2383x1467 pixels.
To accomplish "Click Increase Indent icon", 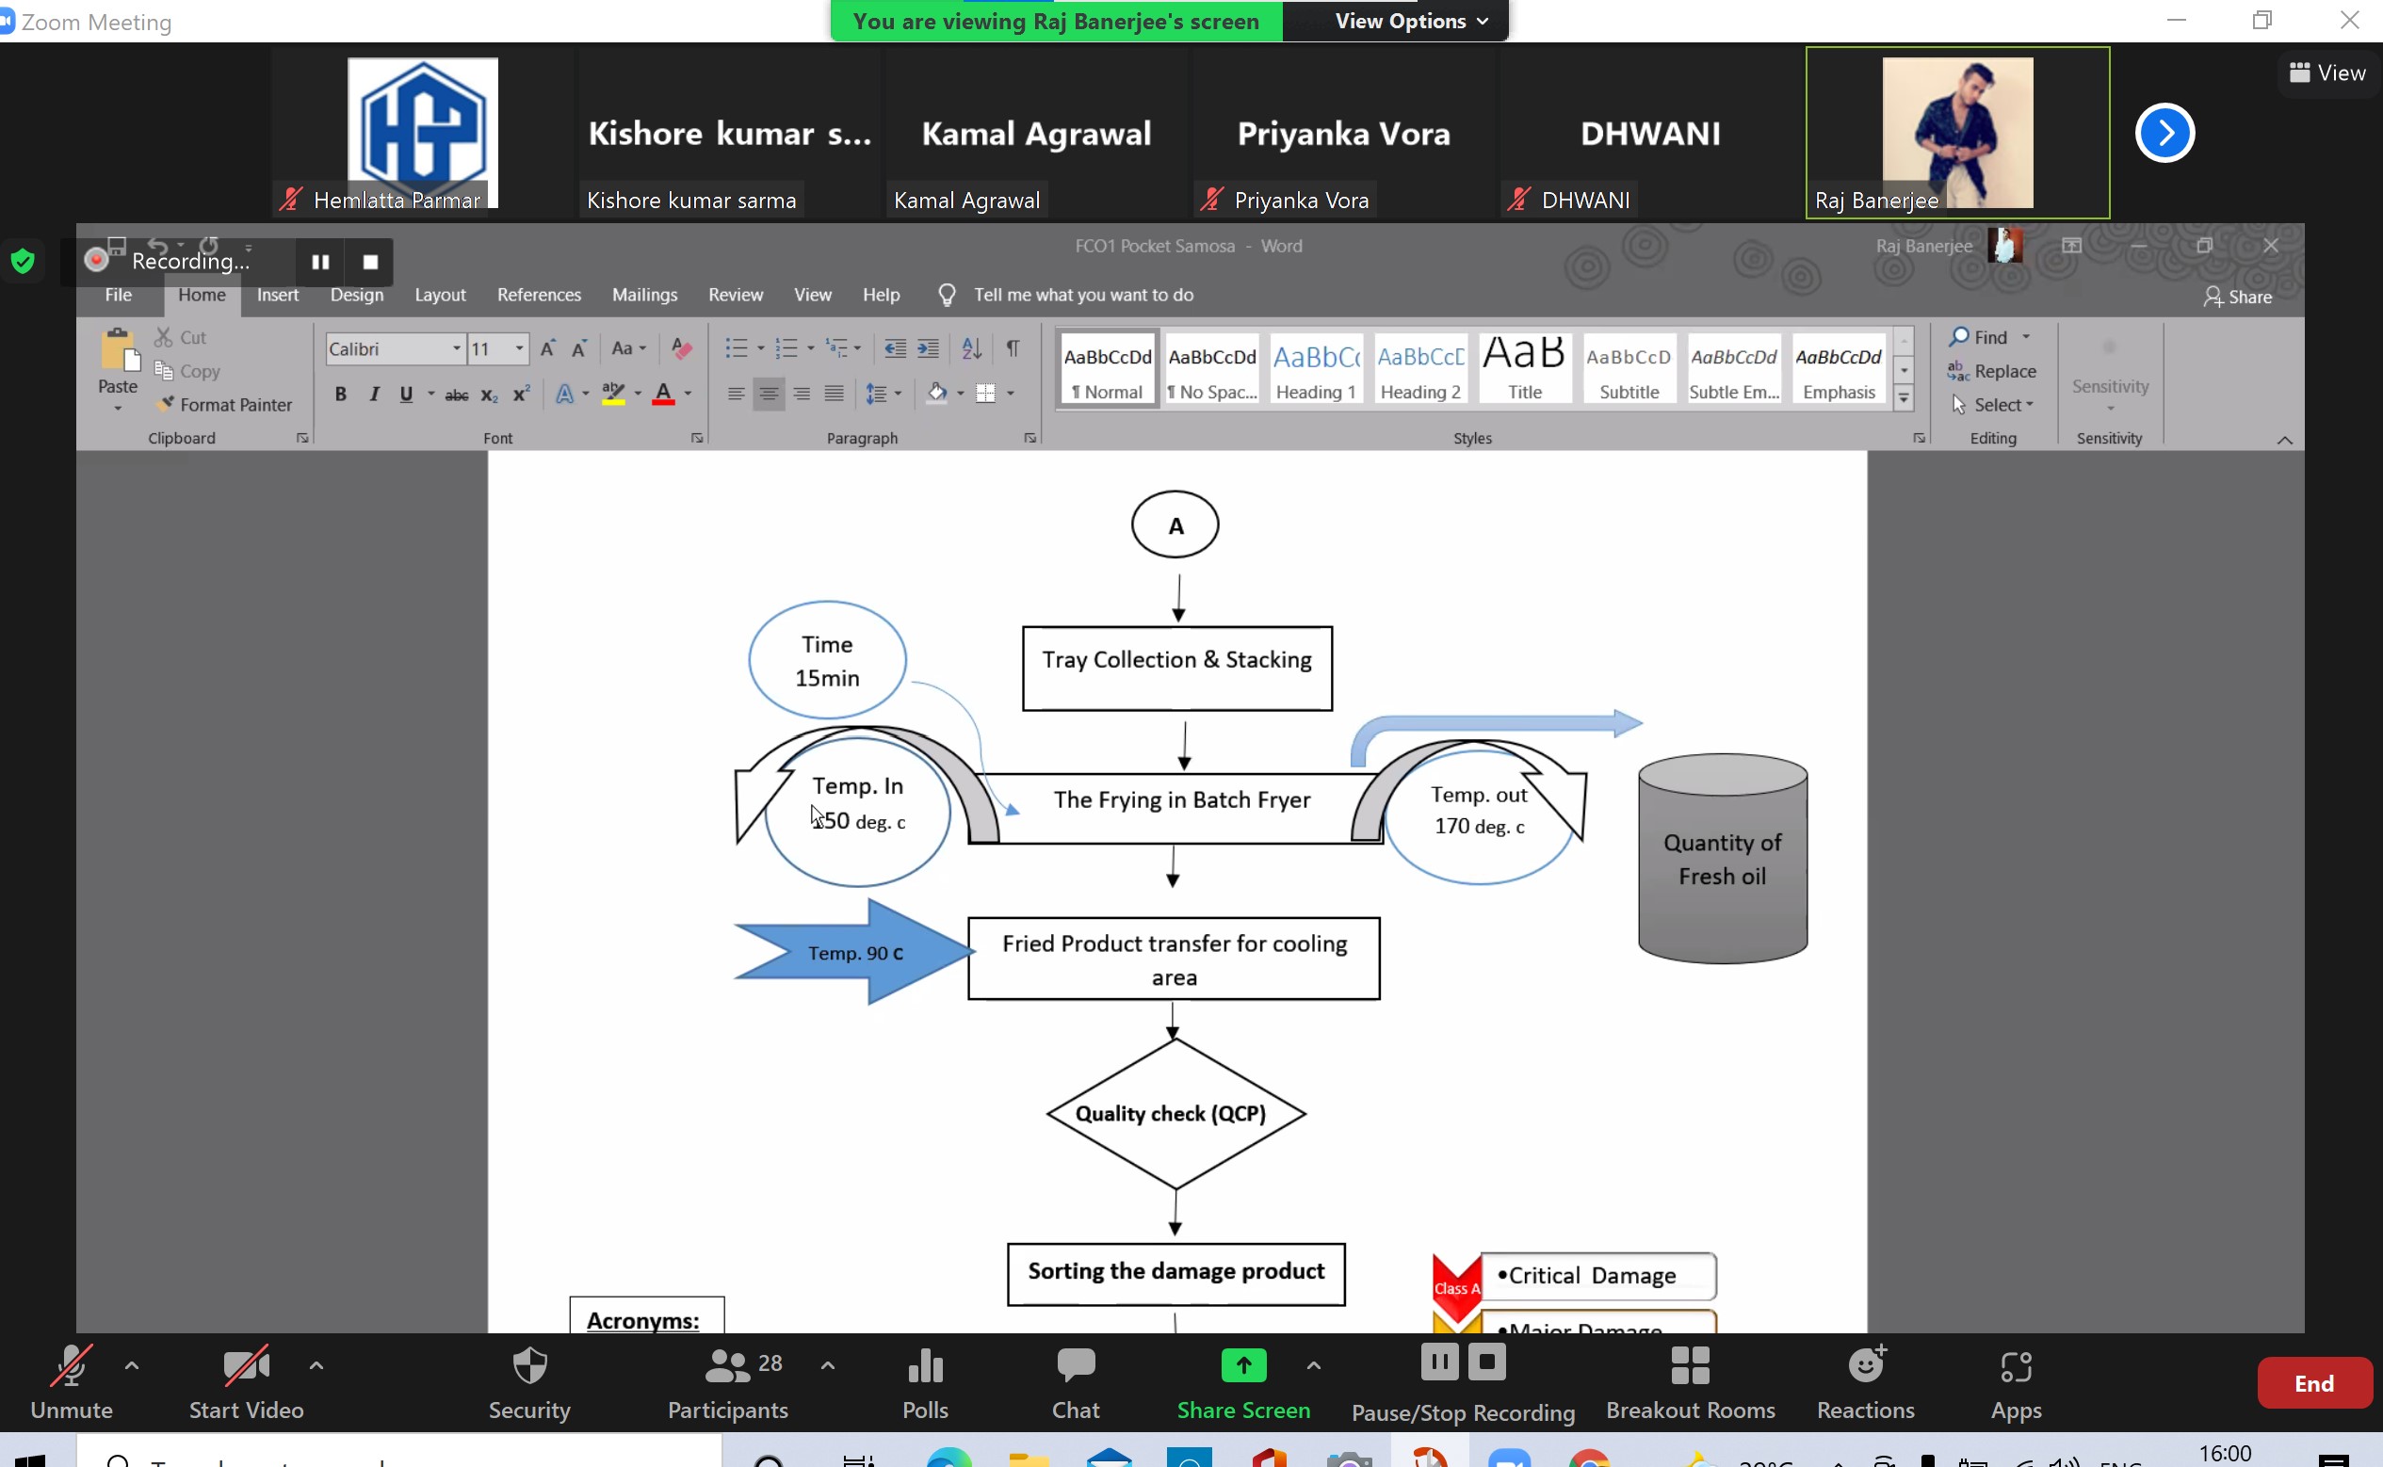I will pos(928,348).
